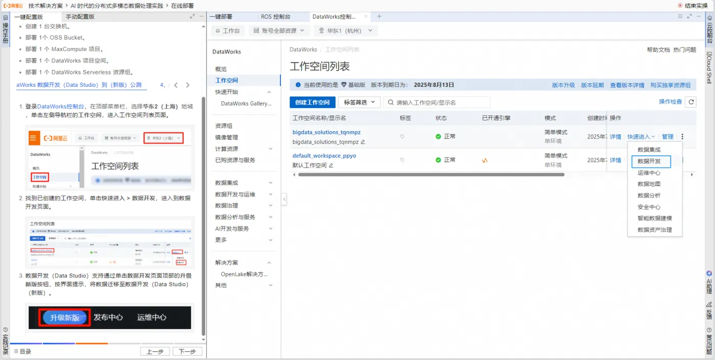This screenshot has width=715, height=360.
Task: Open Cloud Shell from right sidebar
Action: click(709, 67)
